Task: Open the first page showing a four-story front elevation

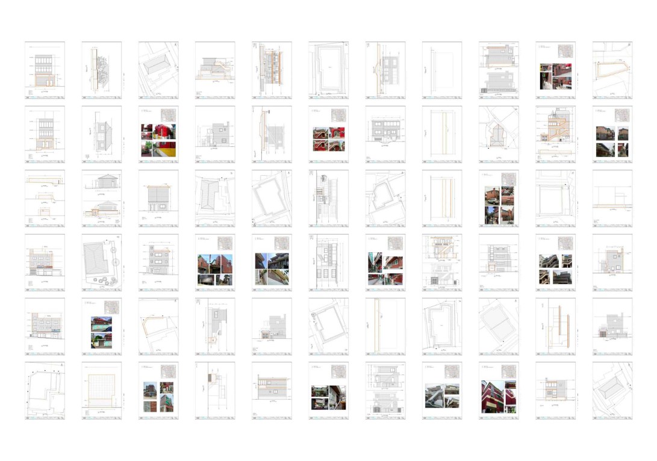Action: (x=45, y=70)
